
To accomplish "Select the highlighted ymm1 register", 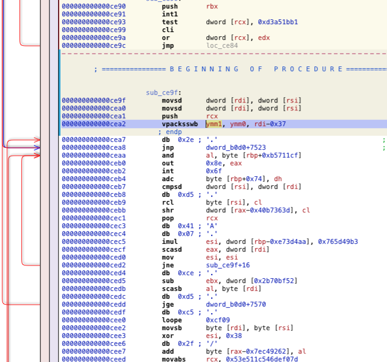I will (213, 124).
